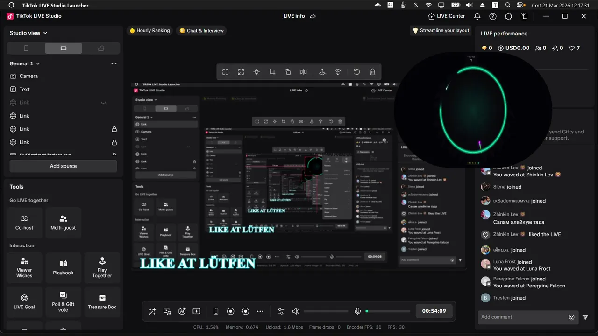Flip the selected source horizontally

coord(303,72)
